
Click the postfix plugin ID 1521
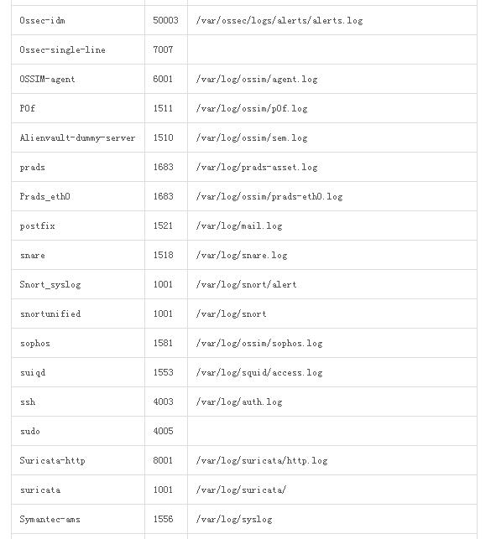[163, 225]
